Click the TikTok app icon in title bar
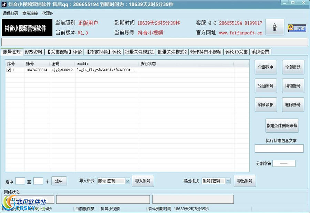 pyautogui.click(x=4, y=4)
